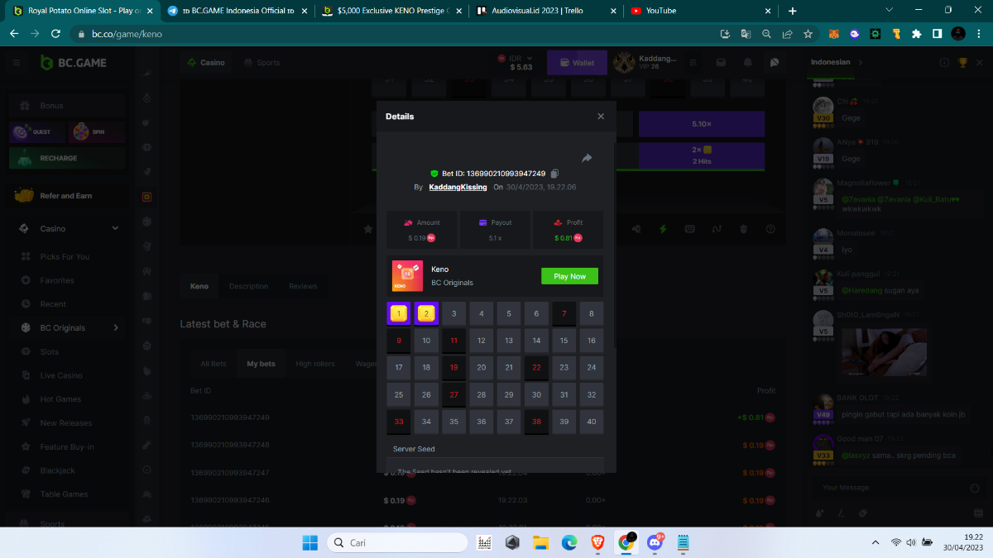Click the trophy icon in chat header
Viewport: 993px width, 558px height.
click(962, 62)
